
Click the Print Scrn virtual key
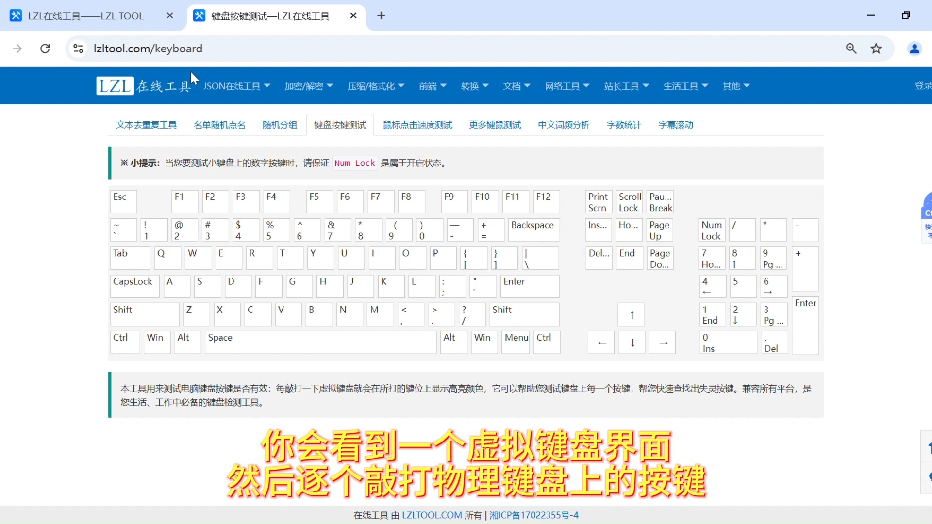(599, 202)
